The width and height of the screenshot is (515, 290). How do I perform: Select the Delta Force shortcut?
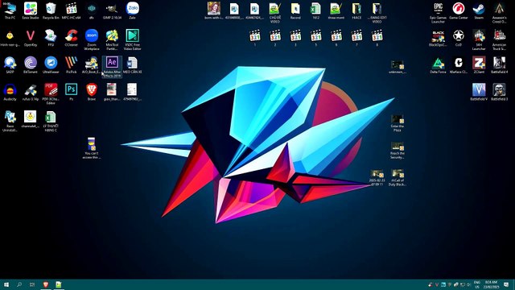[x=438, y=65]
